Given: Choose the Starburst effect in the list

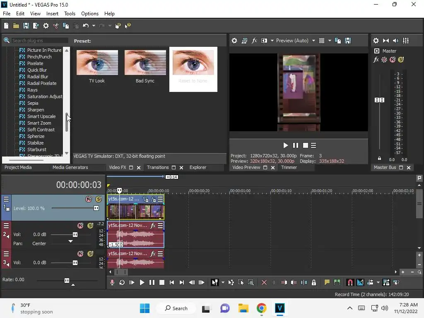Looking at the screenshot, I should tap(37, 149).
